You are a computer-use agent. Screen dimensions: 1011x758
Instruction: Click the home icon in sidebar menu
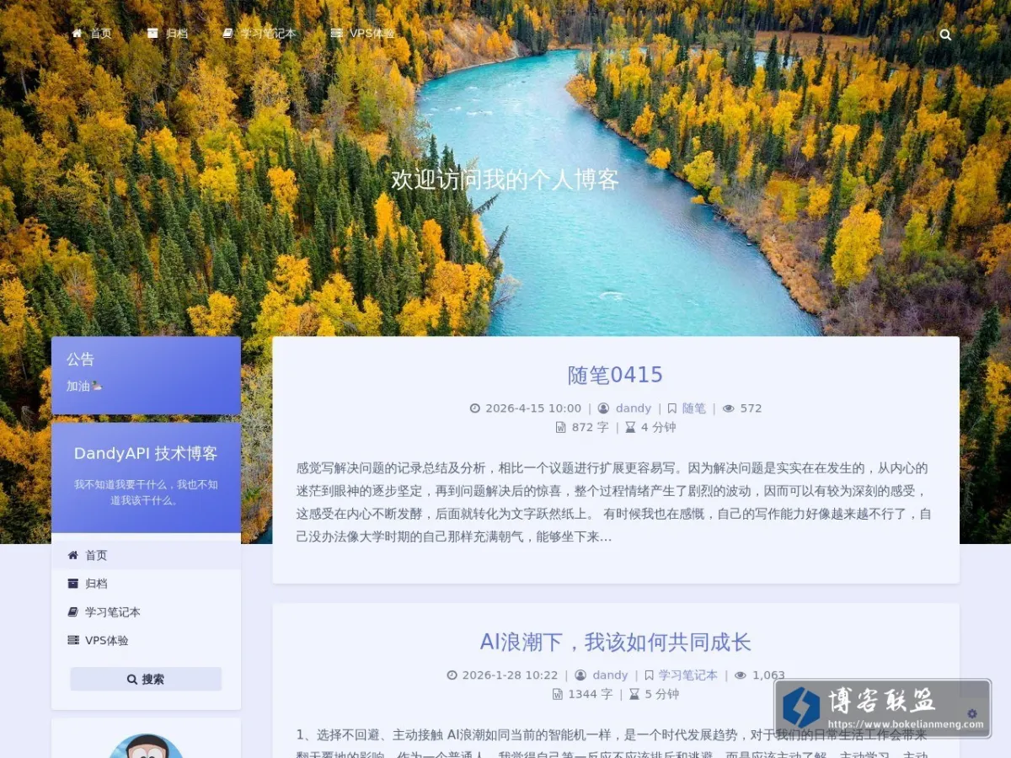[x=73, y=555]
